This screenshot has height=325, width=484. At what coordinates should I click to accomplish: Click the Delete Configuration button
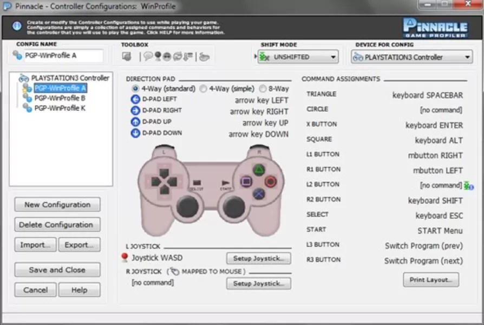[x=57, y=225]
